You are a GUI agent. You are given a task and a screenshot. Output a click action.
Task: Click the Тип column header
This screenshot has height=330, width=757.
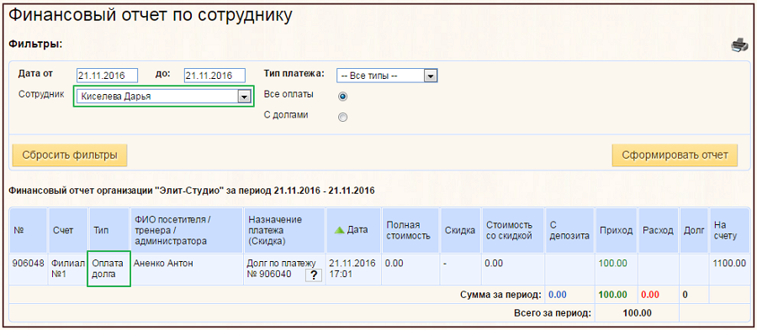coord(109,230)
